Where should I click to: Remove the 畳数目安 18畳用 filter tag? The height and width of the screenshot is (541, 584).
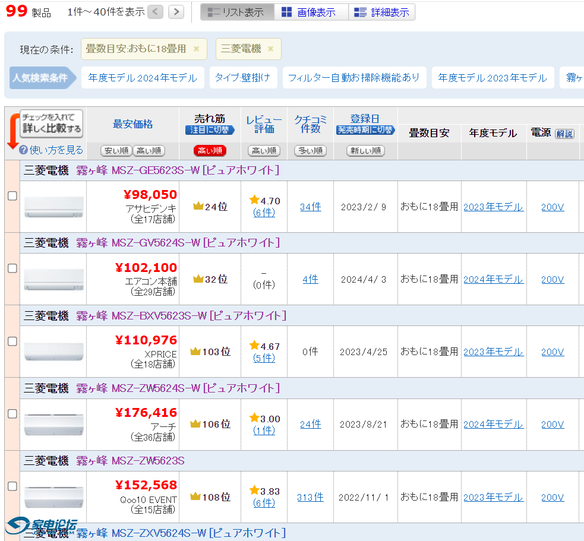click(x=197, y=49)
